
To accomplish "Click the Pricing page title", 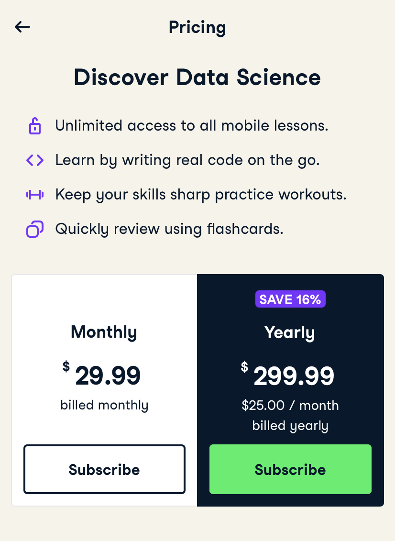I will coord(197,27).
